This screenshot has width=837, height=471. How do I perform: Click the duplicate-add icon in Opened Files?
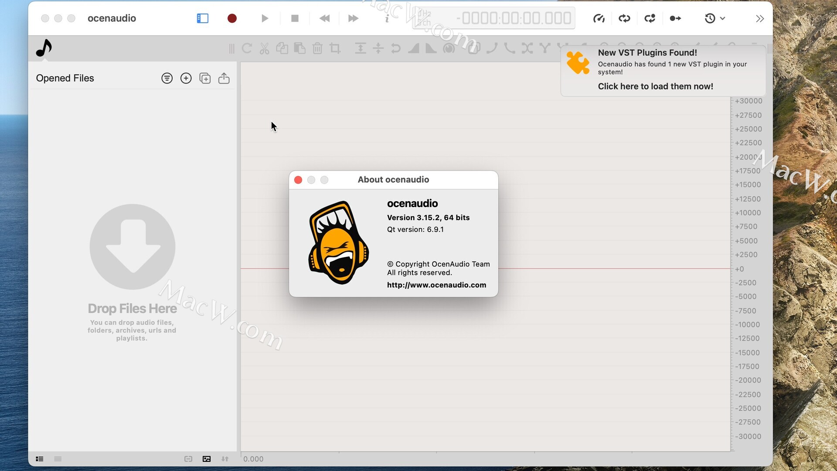205,78
